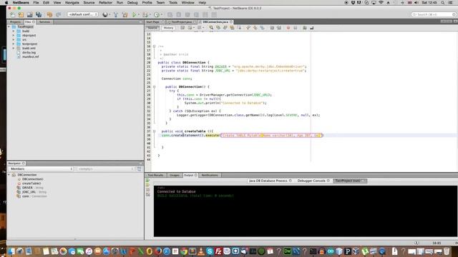This screenshot has width=458, height=257.
Task: Click the New File toolbar icon
Action: pos(13,14)
